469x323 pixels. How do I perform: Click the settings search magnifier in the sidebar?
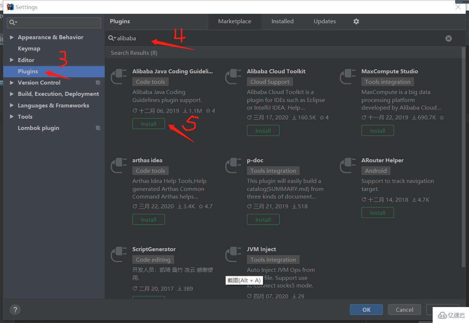pos(13,23)
